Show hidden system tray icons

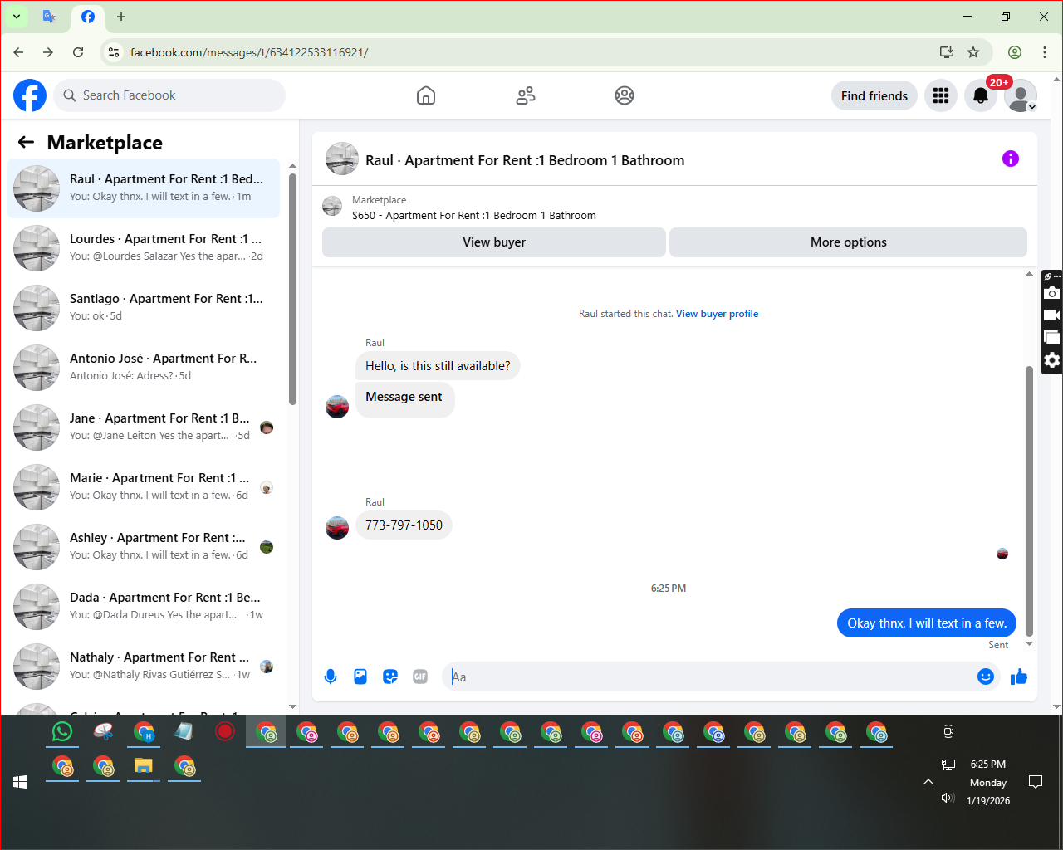click(928, 782)
